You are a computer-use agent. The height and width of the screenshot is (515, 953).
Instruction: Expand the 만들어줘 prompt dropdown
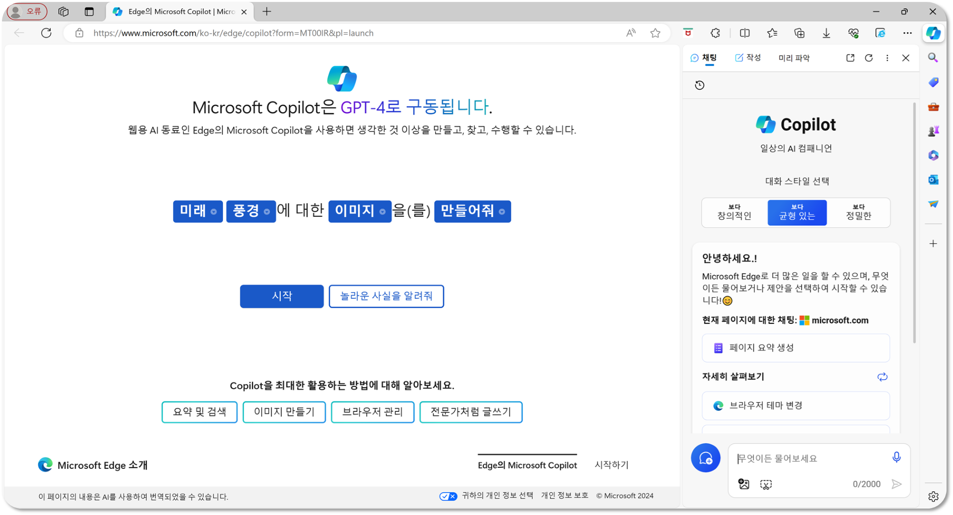[x=472, y=211]
